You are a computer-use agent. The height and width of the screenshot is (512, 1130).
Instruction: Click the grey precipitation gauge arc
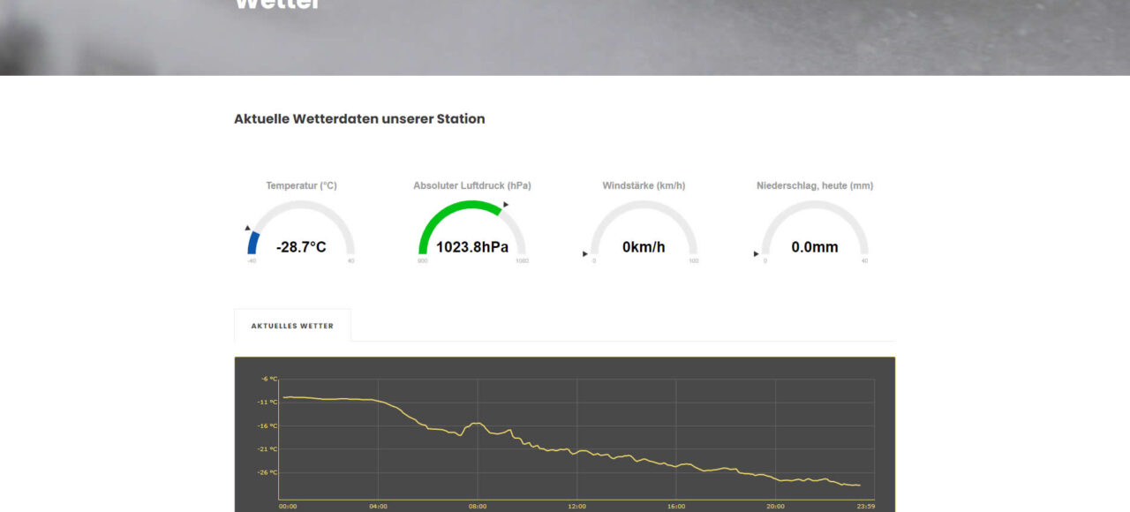click(815, 206)
